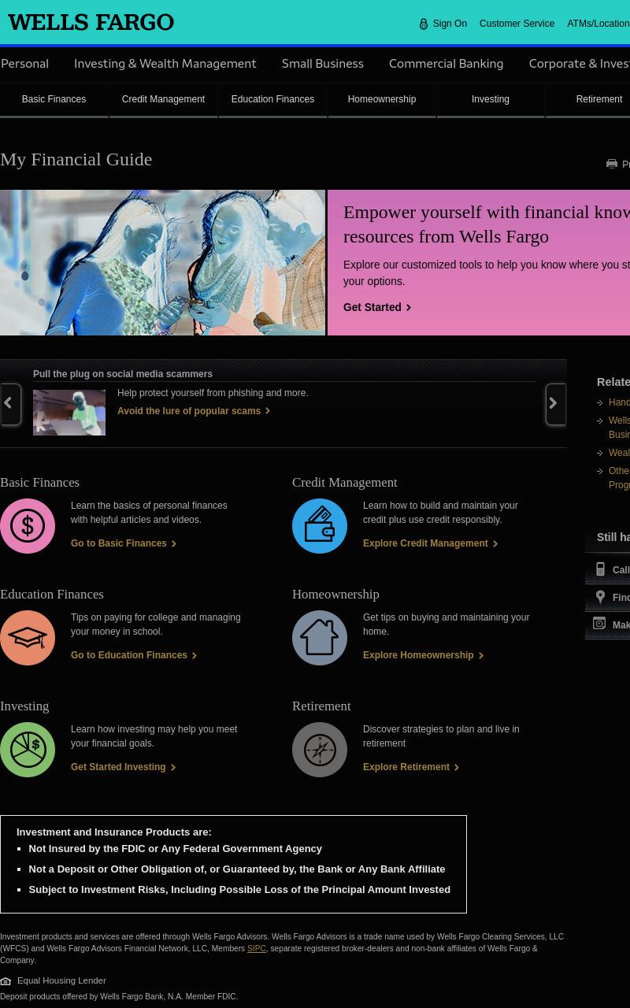Viewport: 630px width, 1008px height.
Task: Open the SIPC link
Action: point(257,949)
